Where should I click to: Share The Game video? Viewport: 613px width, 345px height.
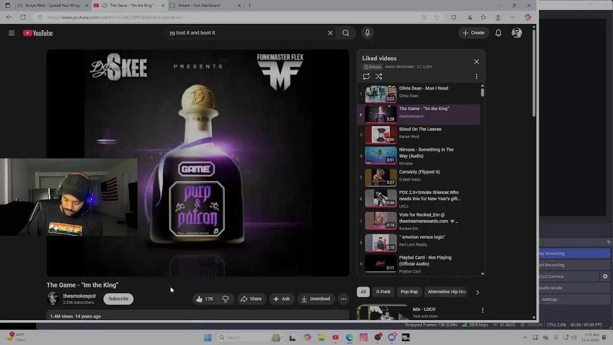(251, 299)
